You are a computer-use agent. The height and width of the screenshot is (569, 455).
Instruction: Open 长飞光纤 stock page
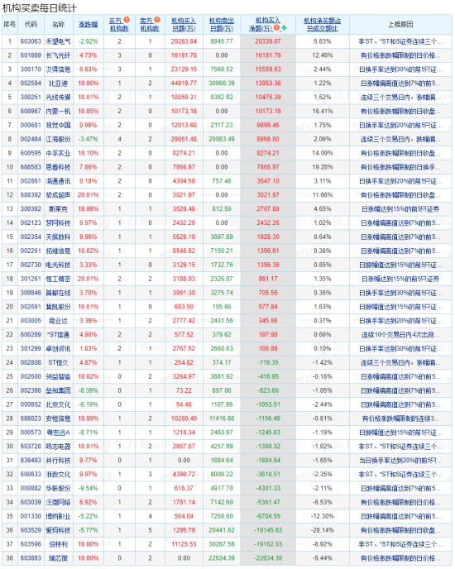point(58,55)
